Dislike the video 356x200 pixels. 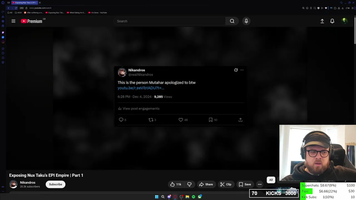(x=189, y=184)
